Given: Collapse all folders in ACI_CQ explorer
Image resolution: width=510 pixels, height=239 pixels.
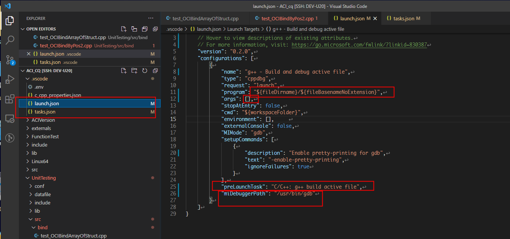Looking at the screenshot, I should [155, 70].
